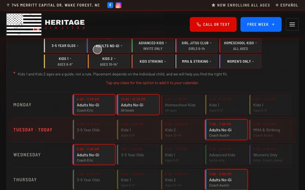Expand the Women's Only filter
Screen dimensions: 305x190
(240, 61)
